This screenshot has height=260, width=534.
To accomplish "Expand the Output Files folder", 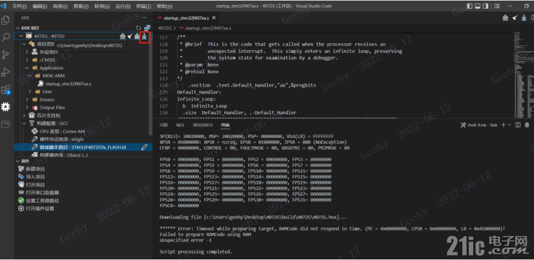I will [27, 107].
